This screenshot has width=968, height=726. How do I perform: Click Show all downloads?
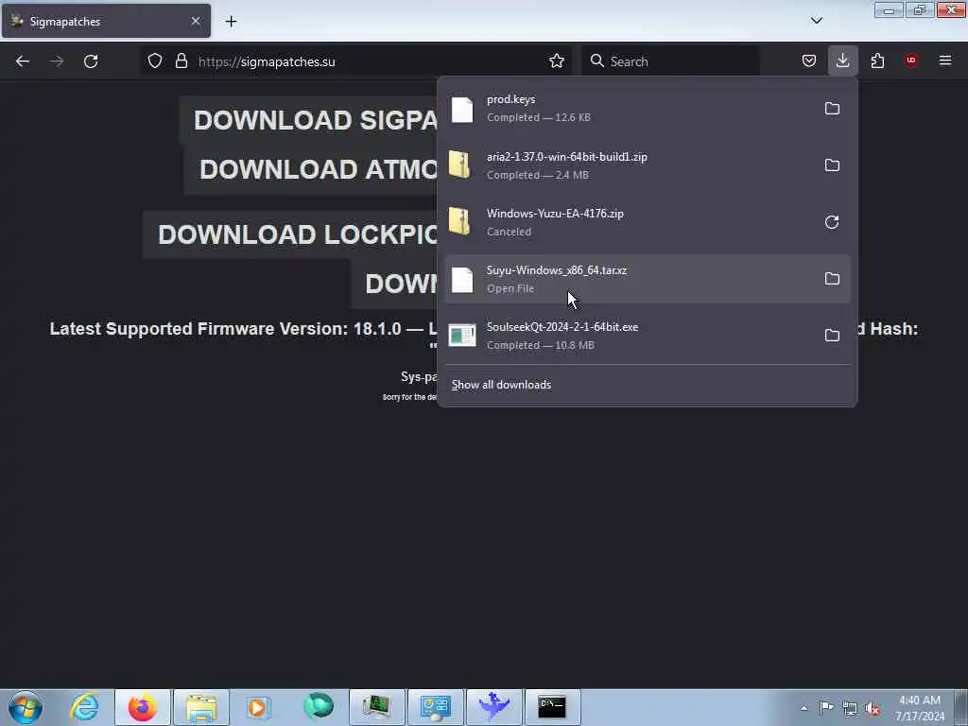point(501,385)
